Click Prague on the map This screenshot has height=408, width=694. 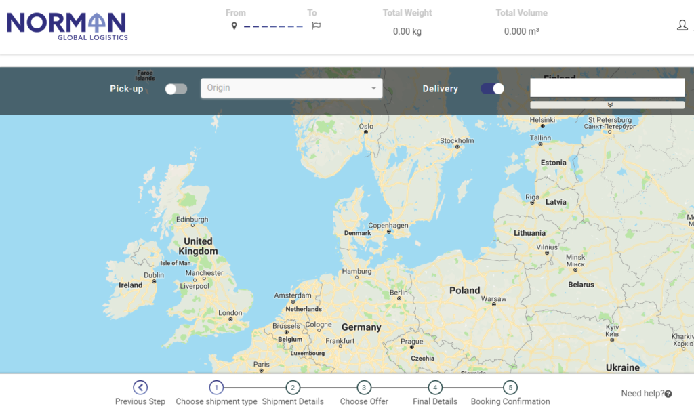411,342
